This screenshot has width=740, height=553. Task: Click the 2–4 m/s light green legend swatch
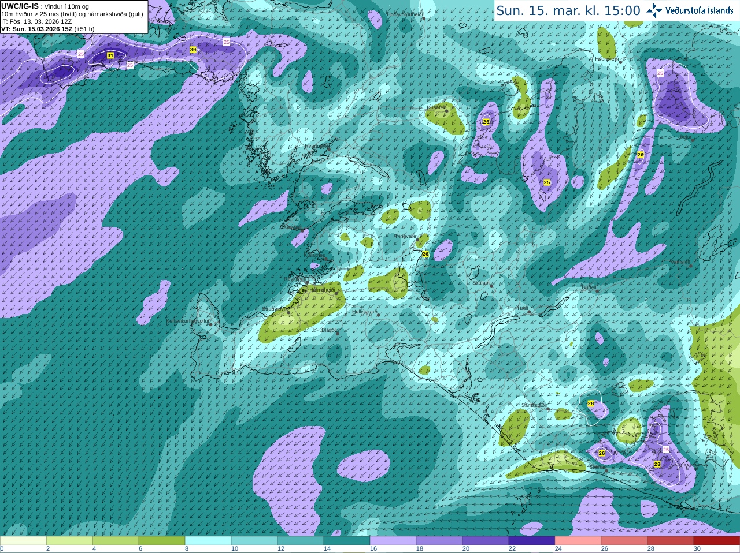[x=69, y=540]
